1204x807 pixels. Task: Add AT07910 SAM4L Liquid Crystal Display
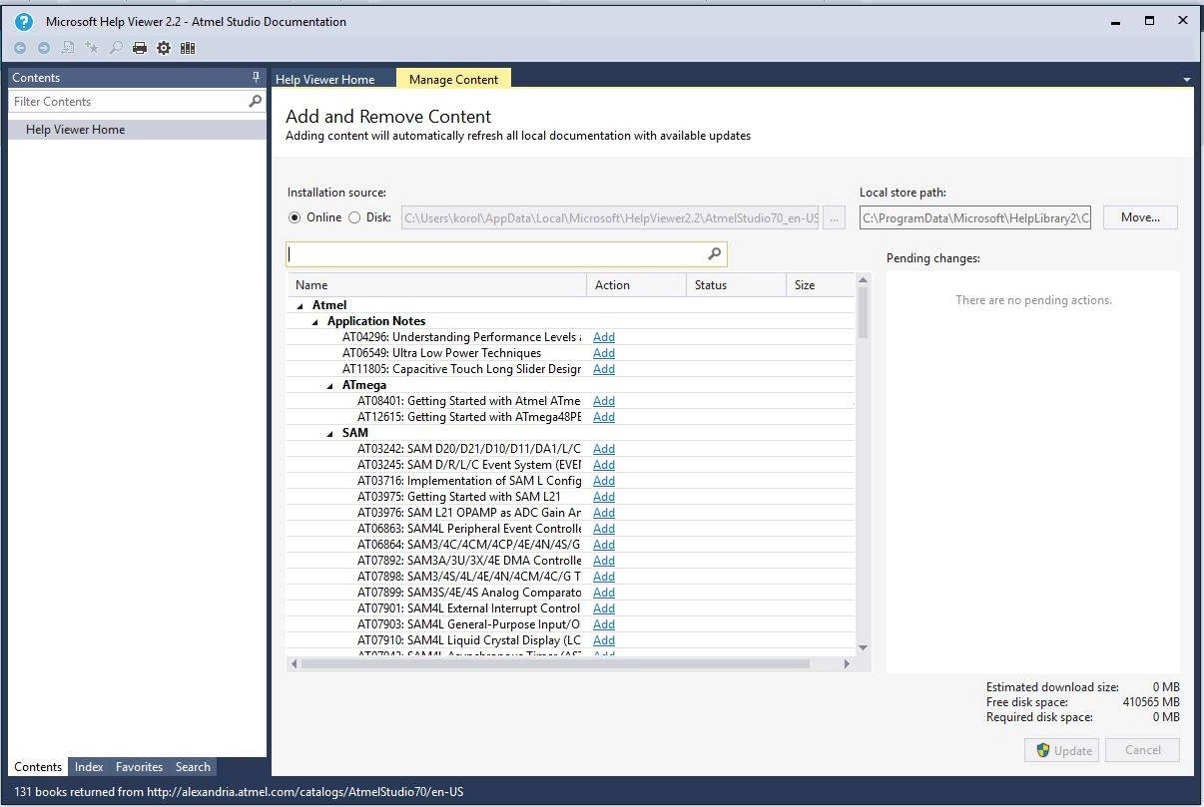coord(604,640)
